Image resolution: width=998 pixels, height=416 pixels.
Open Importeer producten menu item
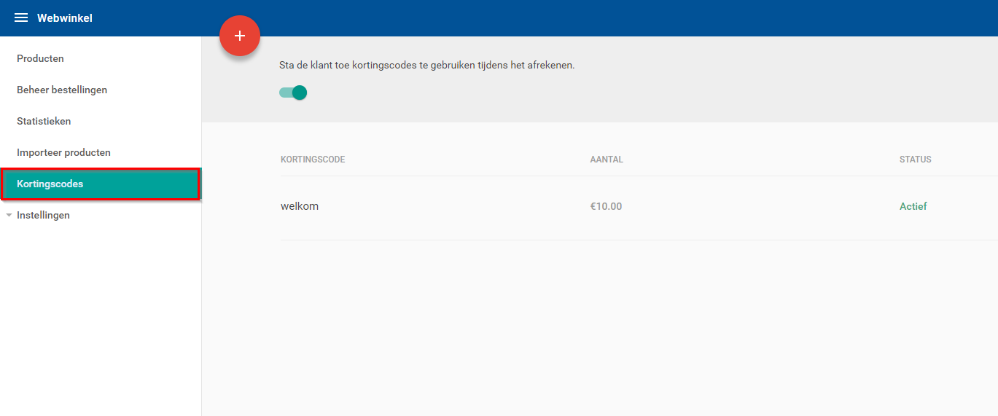[x=63, y=152]
